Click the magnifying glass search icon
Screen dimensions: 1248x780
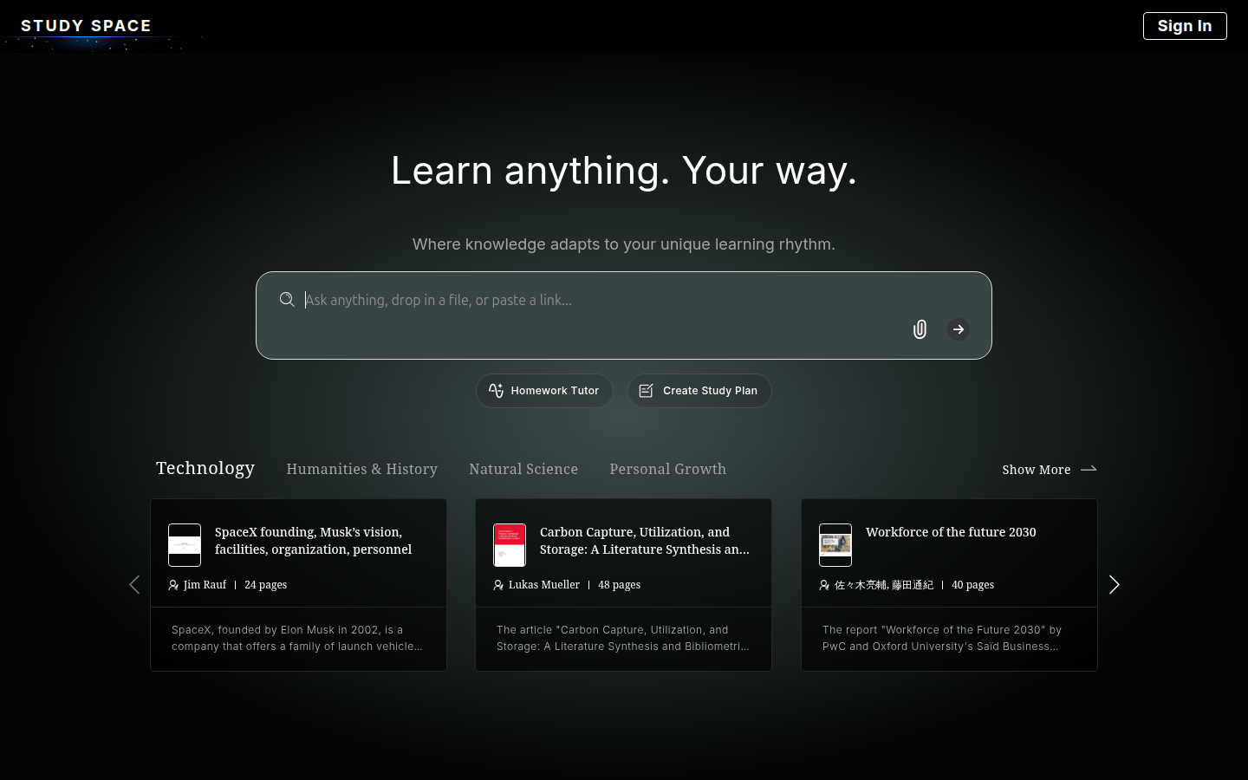[x=287, y=300]
